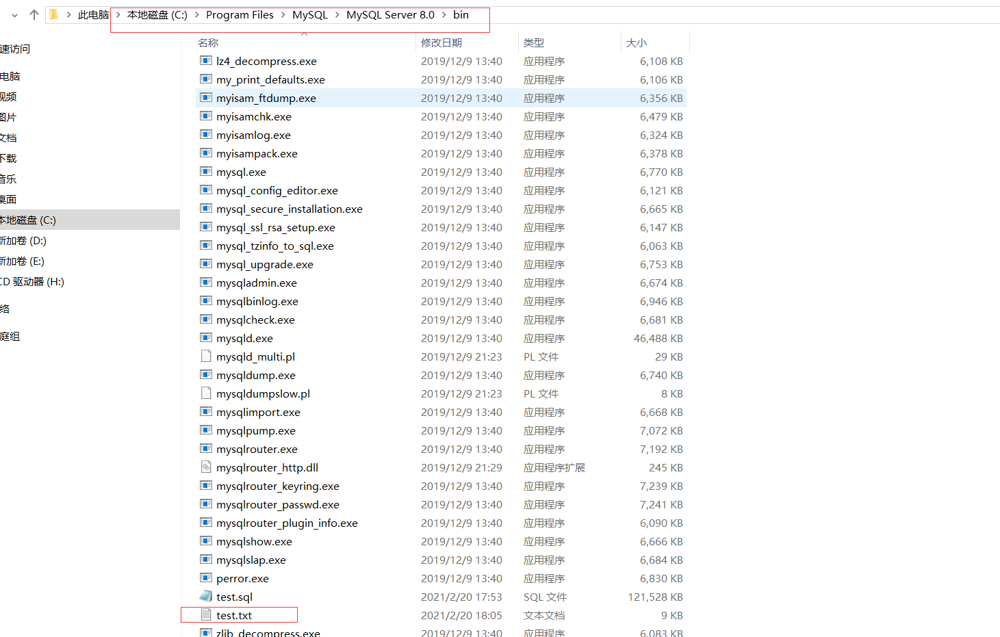Select the mysqld.exe application icon
The height and width of the screenshot is (637, 1000).
coord(205,338)
